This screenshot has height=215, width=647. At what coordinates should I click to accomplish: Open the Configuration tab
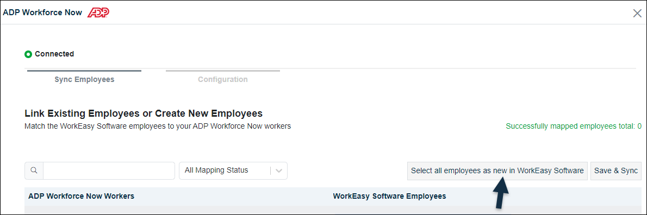(x=223, y=79)
